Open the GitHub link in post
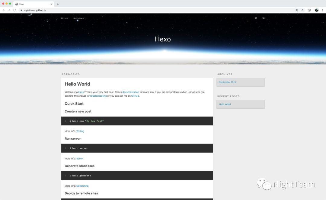Image resolution: width=326 pixels, height=200 pixels. click(x=135, y=96)
